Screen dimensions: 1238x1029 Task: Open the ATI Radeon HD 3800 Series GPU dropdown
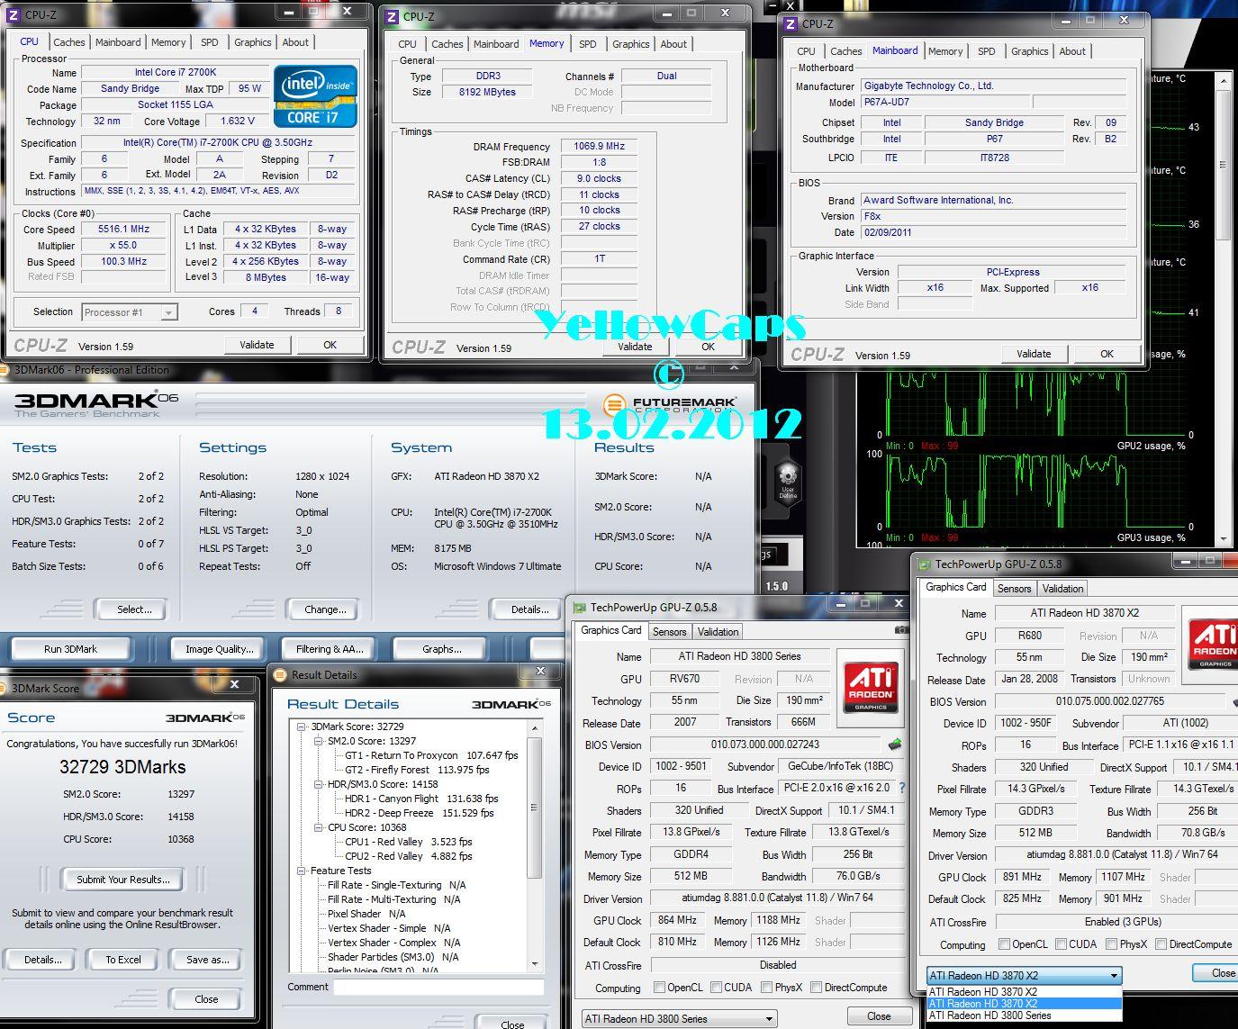(x=679, y=1018)
